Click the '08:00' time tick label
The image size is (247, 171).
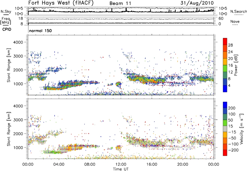click(90, 165)
